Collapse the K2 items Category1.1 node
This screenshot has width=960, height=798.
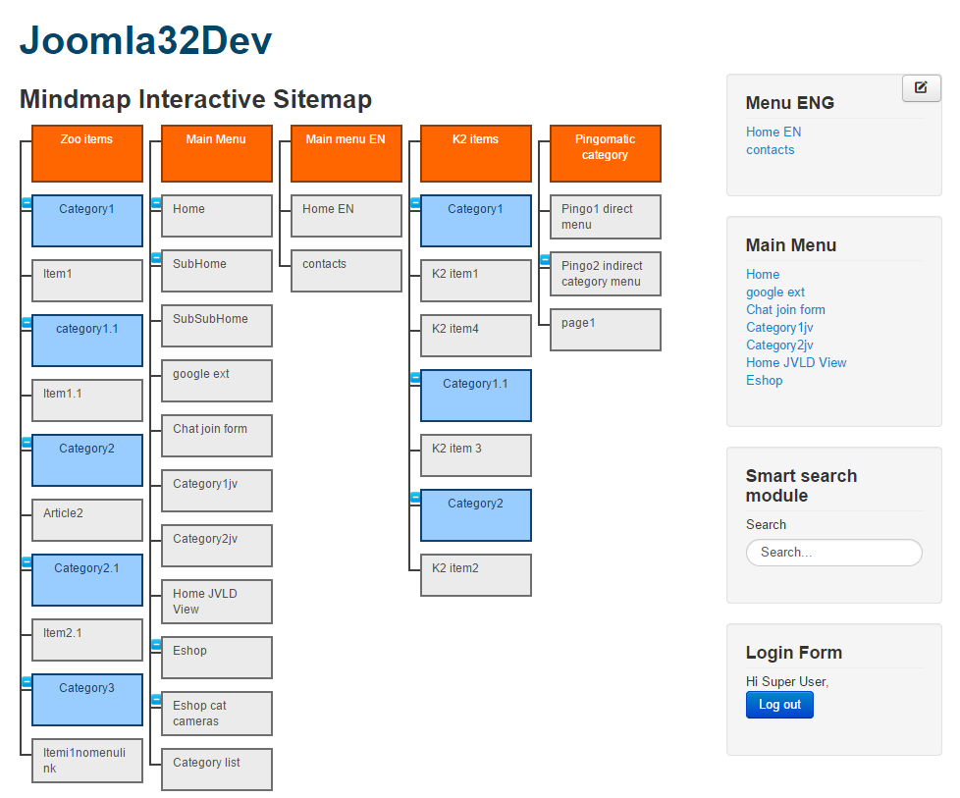(x=415, y=379)
